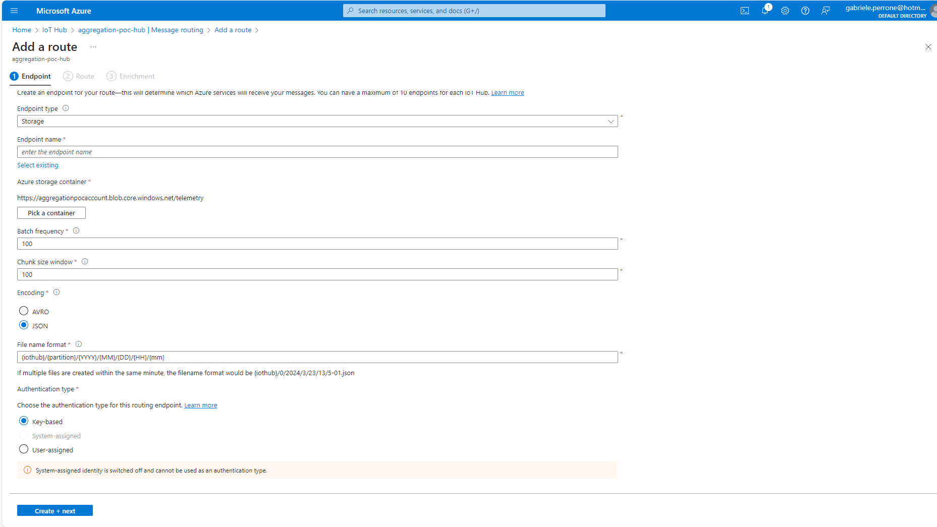The height and width of the screenshot is (527, 937).
Task: Click the Endpoint name input field
Action: point(317,151)
